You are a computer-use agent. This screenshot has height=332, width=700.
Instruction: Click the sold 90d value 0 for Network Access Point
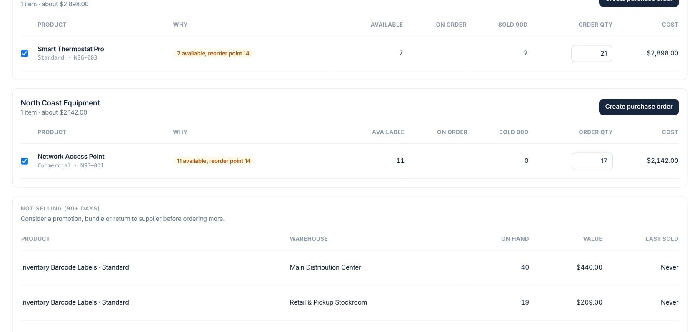pos(526,160)
